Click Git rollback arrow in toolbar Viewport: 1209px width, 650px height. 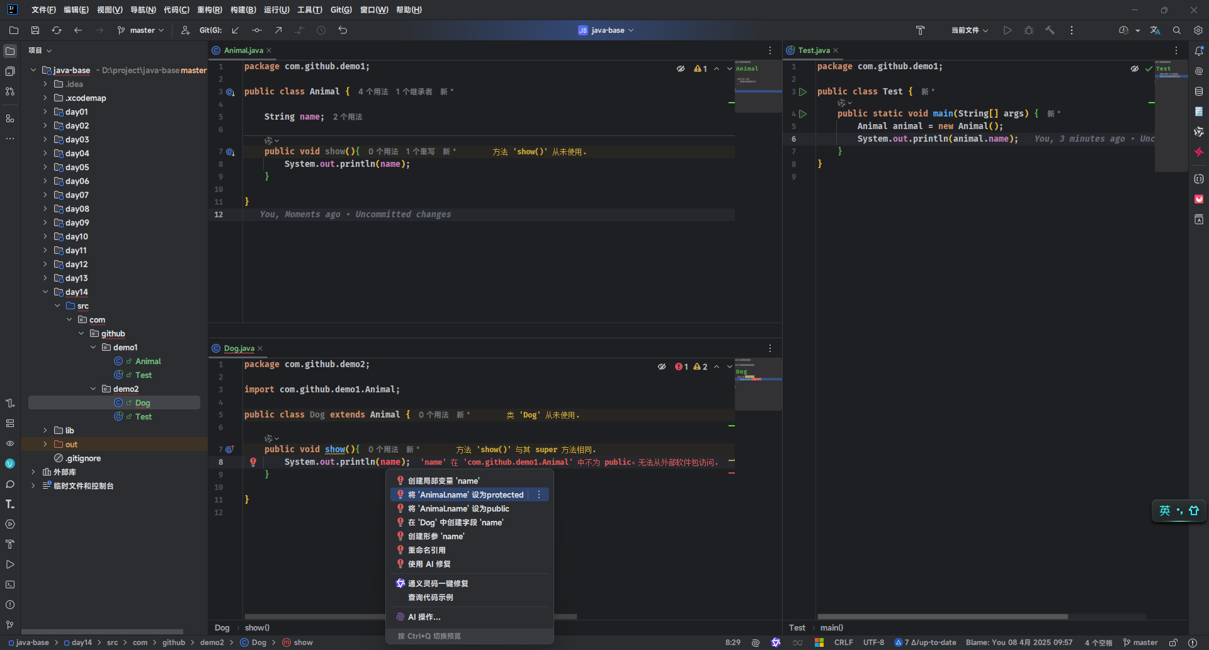[343, 30]
